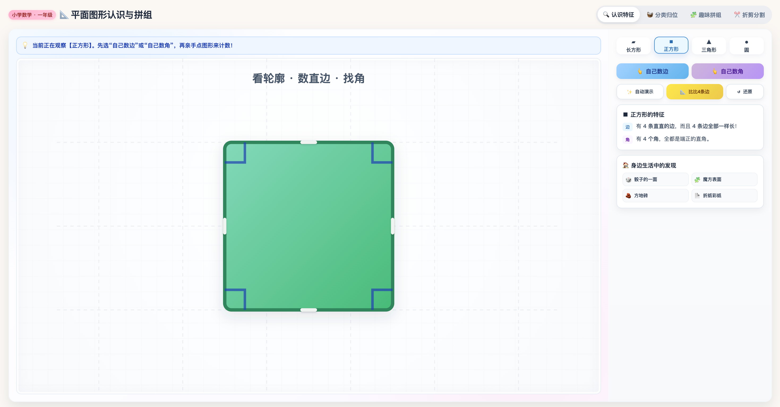Viewport: 780px width, 407px height.
Task: Click the sparkle icon on 自动演示
Action: pyautogui.click(x=629, y=92)
